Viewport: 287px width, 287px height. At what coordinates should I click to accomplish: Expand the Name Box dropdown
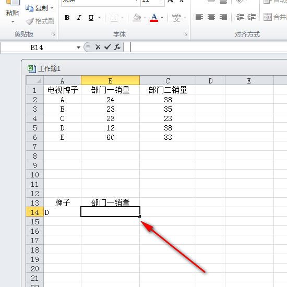point(78,47)
